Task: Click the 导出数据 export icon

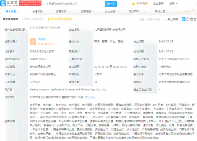Action: coord(165,19)
